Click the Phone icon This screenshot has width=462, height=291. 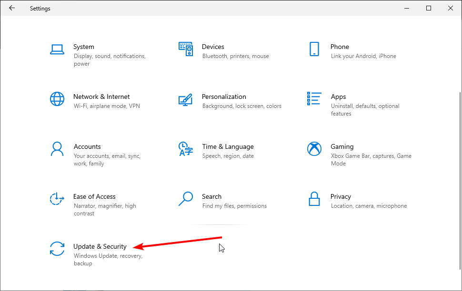pos(314,49)
